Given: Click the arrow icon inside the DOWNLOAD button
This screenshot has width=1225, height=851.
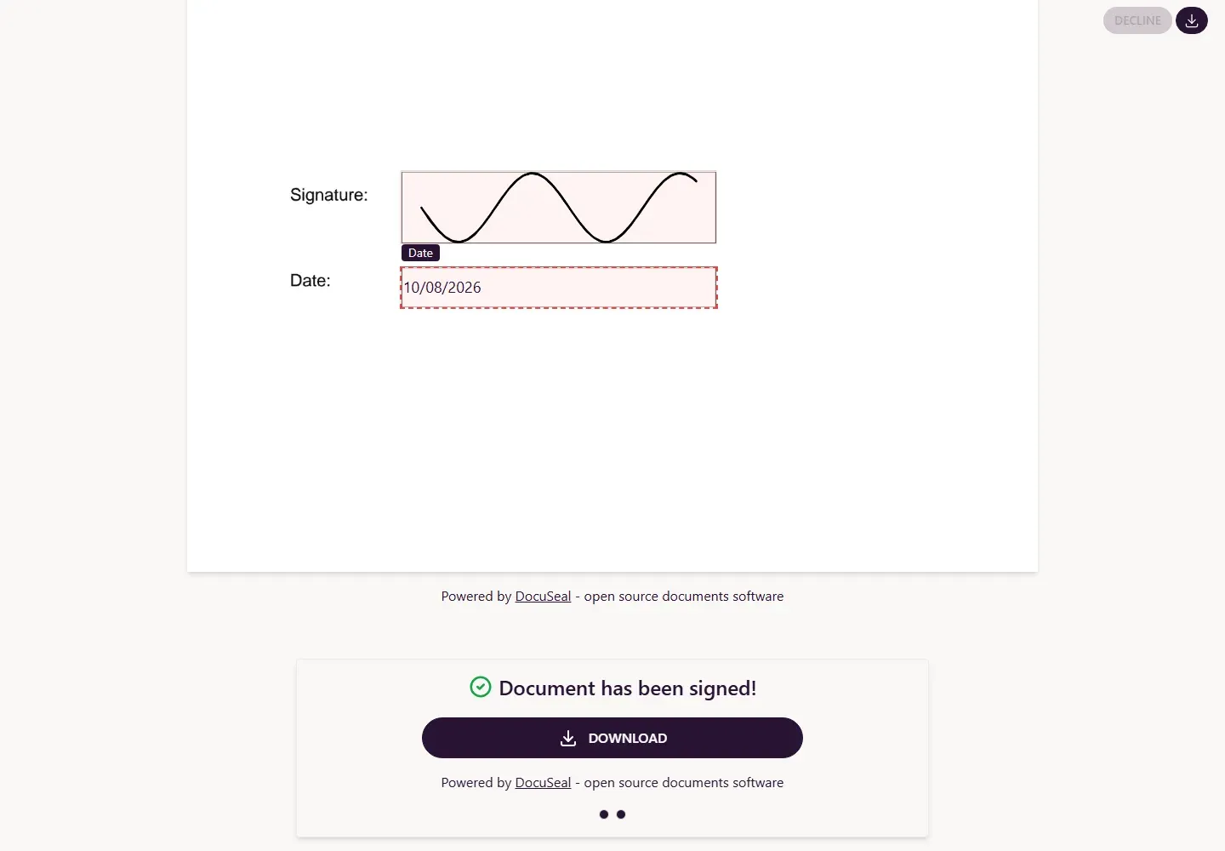Looking at the screenshot, I should point(568,739).
